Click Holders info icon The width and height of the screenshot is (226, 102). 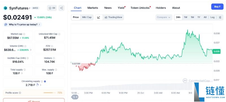[54, 58]
